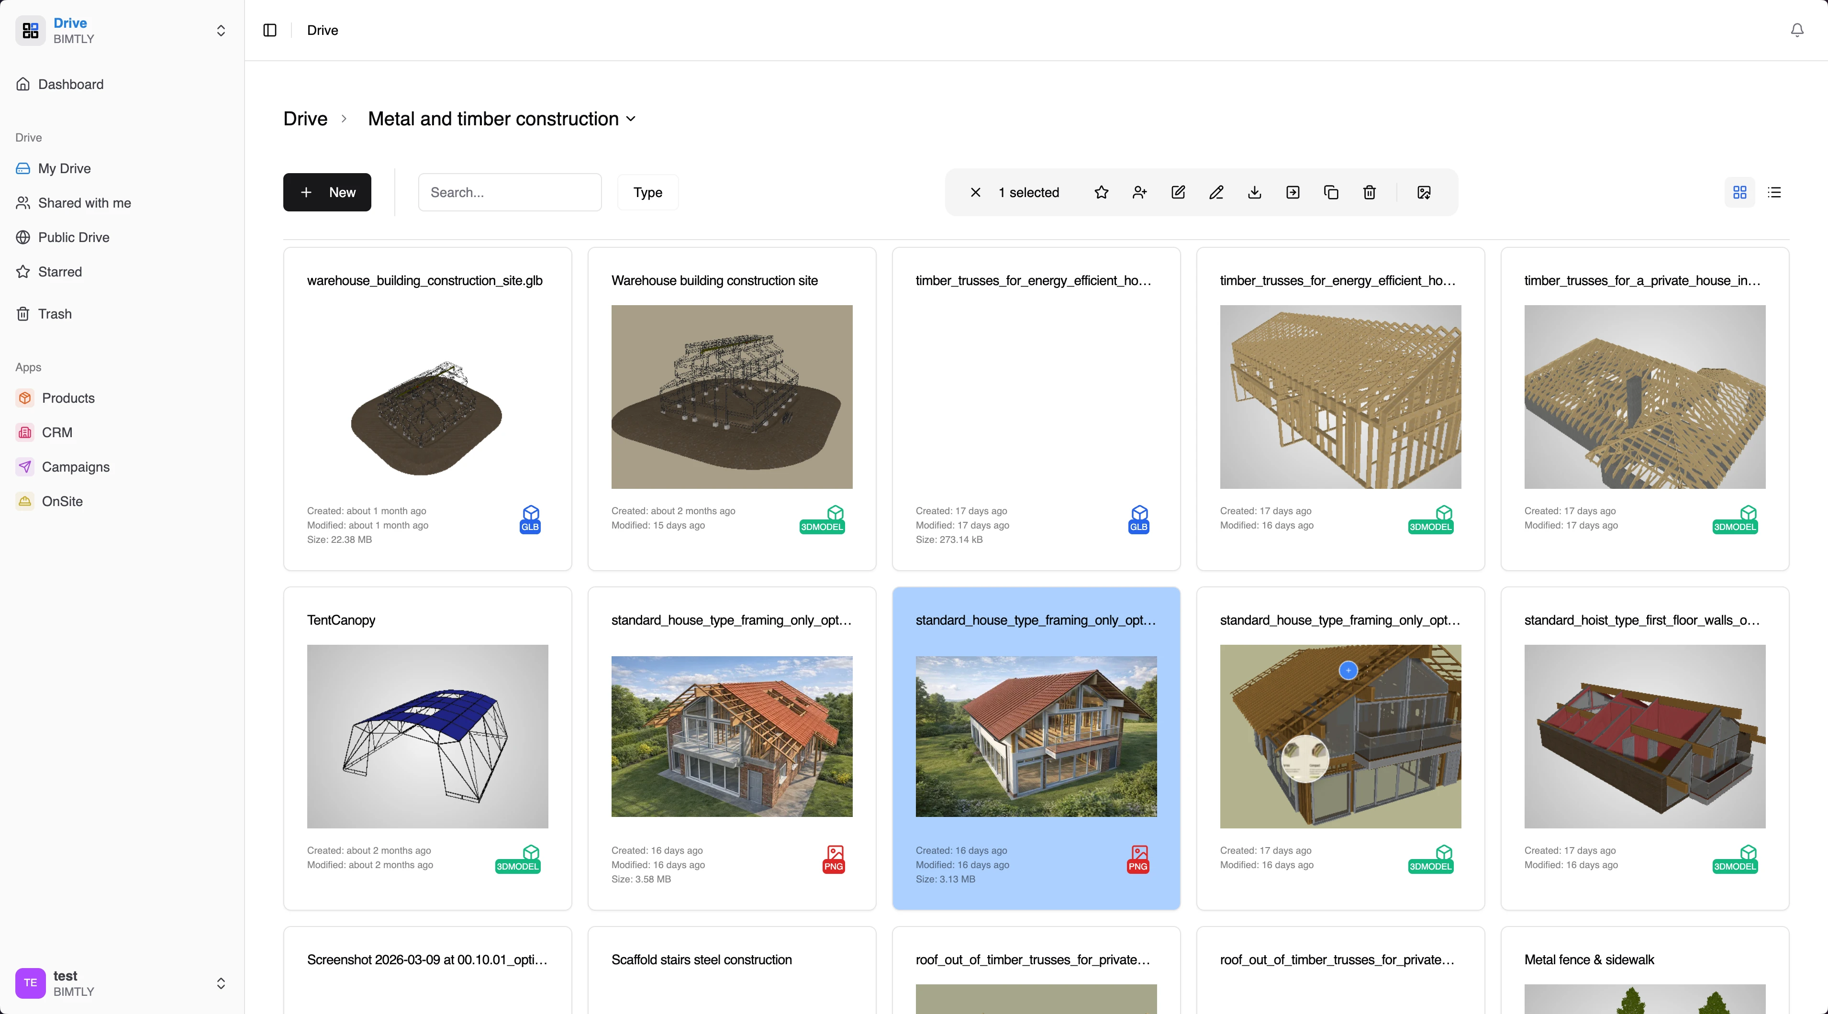
Task: Click into the Search field
Action: 510,192
